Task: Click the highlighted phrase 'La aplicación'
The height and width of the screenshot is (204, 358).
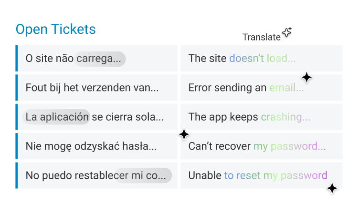Action: point(56,117)
